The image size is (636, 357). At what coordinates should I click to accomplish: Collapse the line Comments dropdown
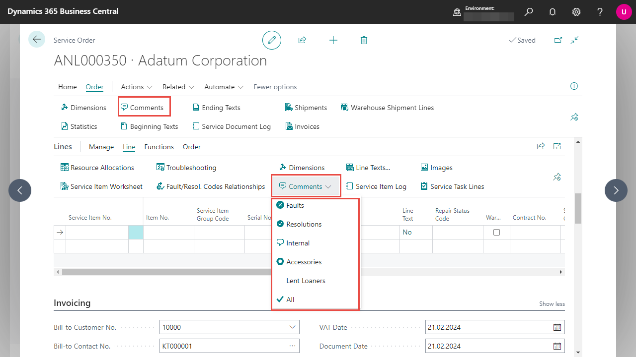(x=306, y=186)
